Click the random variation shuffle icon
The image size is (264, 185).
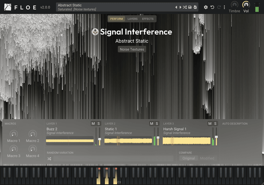49,159
